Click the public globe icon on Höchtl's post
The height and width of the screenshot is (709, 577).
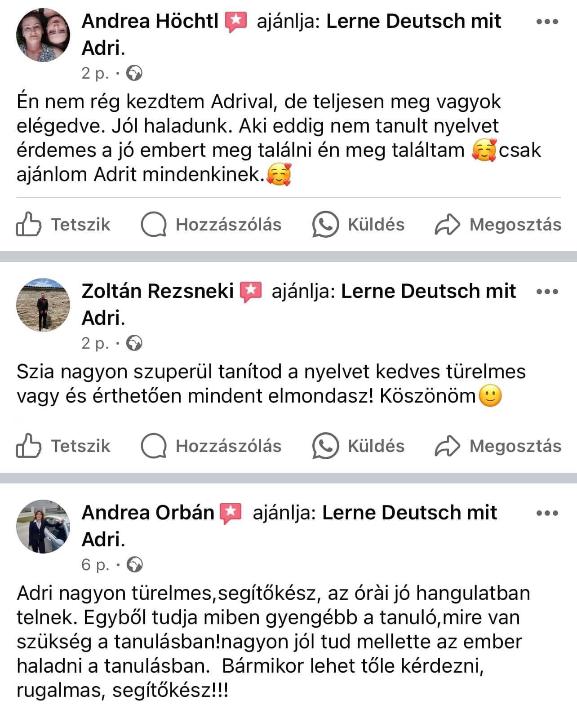tap(134, 73)
